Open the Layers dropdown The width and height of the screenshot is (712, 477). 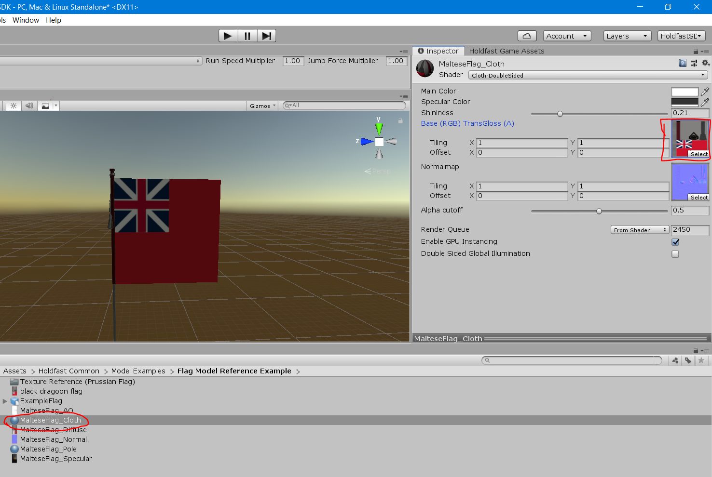click(x=628, y=36)
